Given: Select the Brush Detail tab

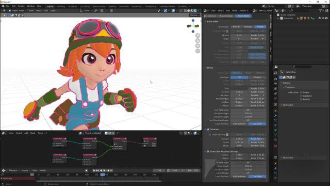Looking at the screenshot, I should [x=243, y=16].
